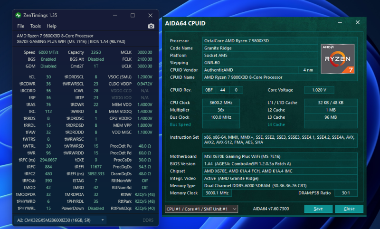Click the CPUID Vendor value AuthenticAMD
The height and width of the screenshot is (229, 380).
pos(250,70)
